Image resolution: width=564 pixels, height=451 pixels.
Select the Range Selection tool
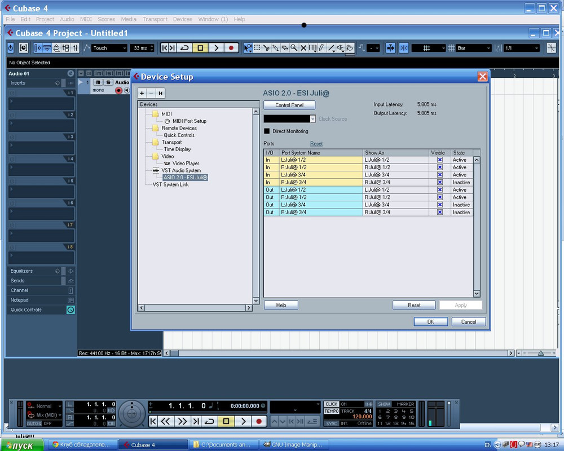pyautogui.click(x=257, y=48)
